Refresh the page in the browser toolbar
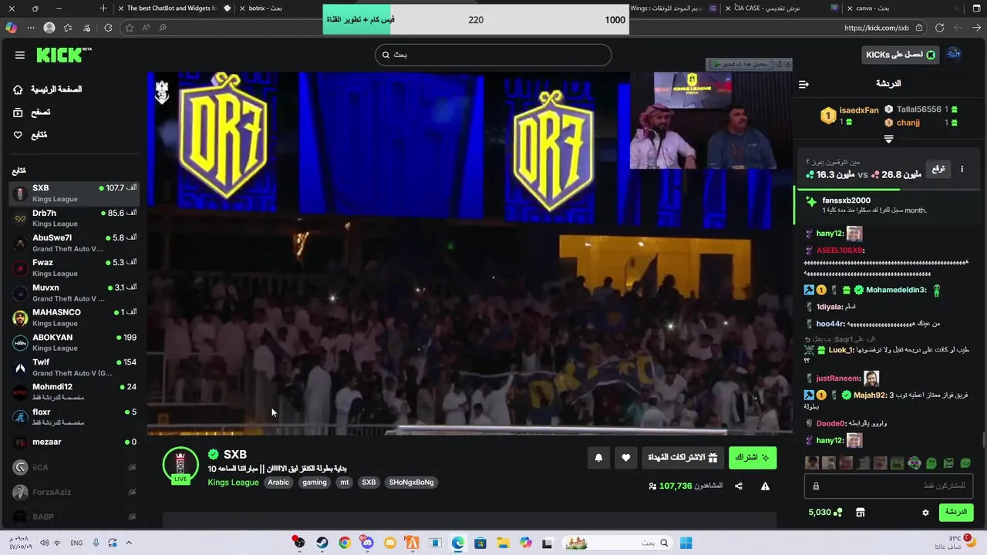This screenshot has width=987, height=555. (939, 28)
